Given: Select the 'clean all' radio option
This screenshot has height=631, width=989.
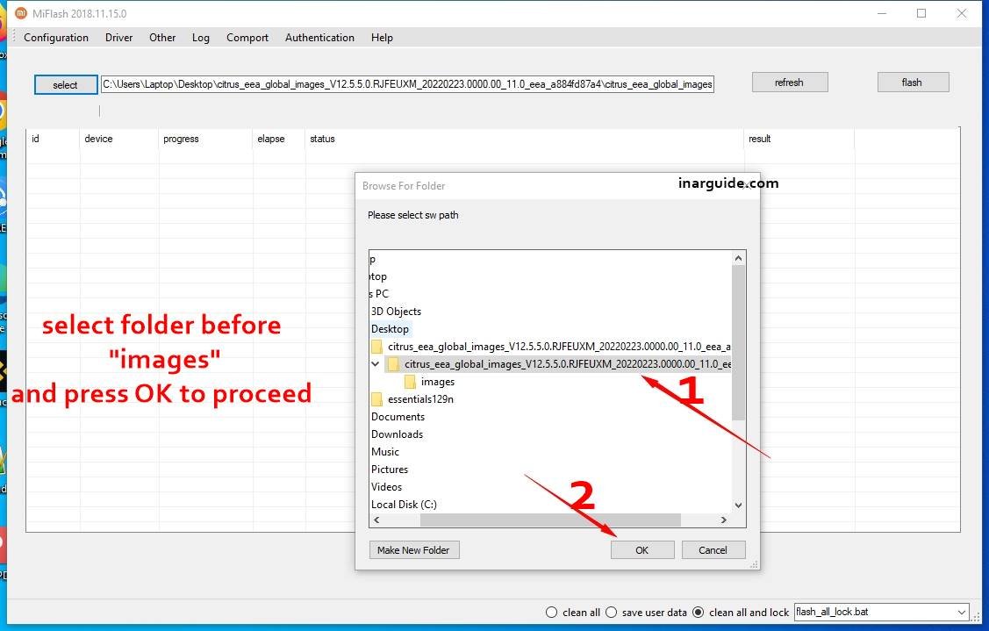Looking at the screenshot, I should [551, 612].
